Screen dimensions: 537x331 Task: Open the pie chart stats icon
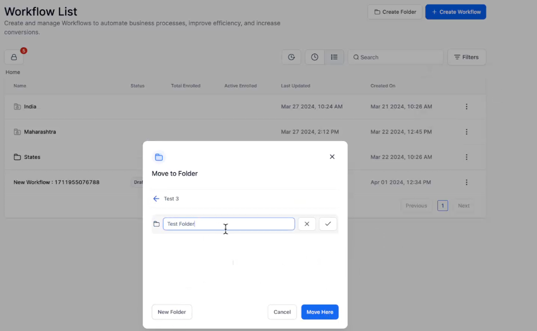click(291, 57)
